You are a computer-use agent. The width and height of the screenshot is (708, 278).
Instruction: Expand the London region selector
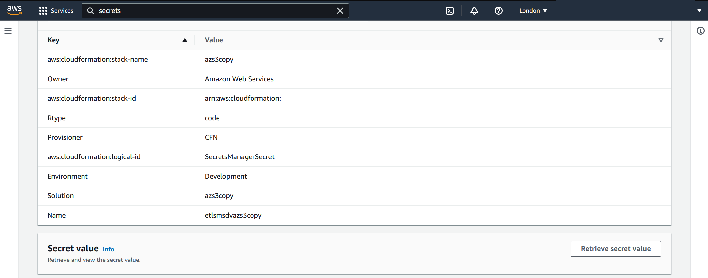click(533, 11)
